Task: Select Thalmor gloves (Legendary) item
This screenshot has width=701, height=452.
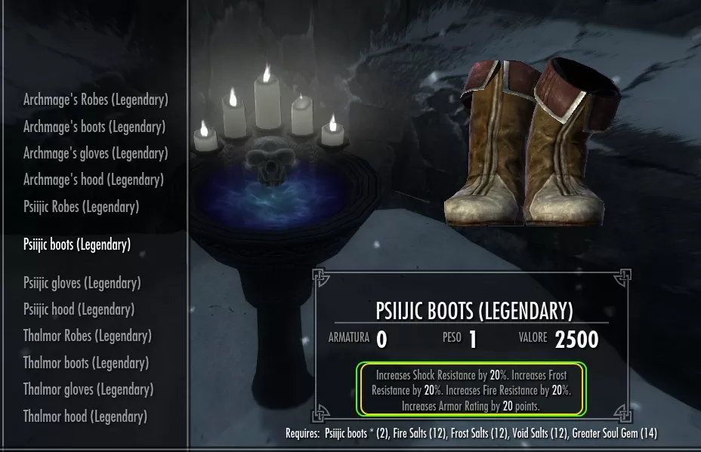Action: coord(88,389)
